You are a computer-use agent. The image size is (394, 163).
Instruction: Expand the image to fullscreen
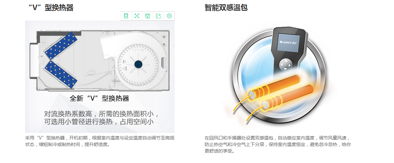pyautogui.click(x=137, y=16)
